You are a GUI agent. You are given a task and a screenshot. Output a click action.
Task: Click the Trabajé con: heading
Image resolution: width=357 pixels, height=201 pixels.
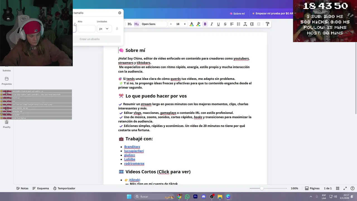[x=139, y=139]
